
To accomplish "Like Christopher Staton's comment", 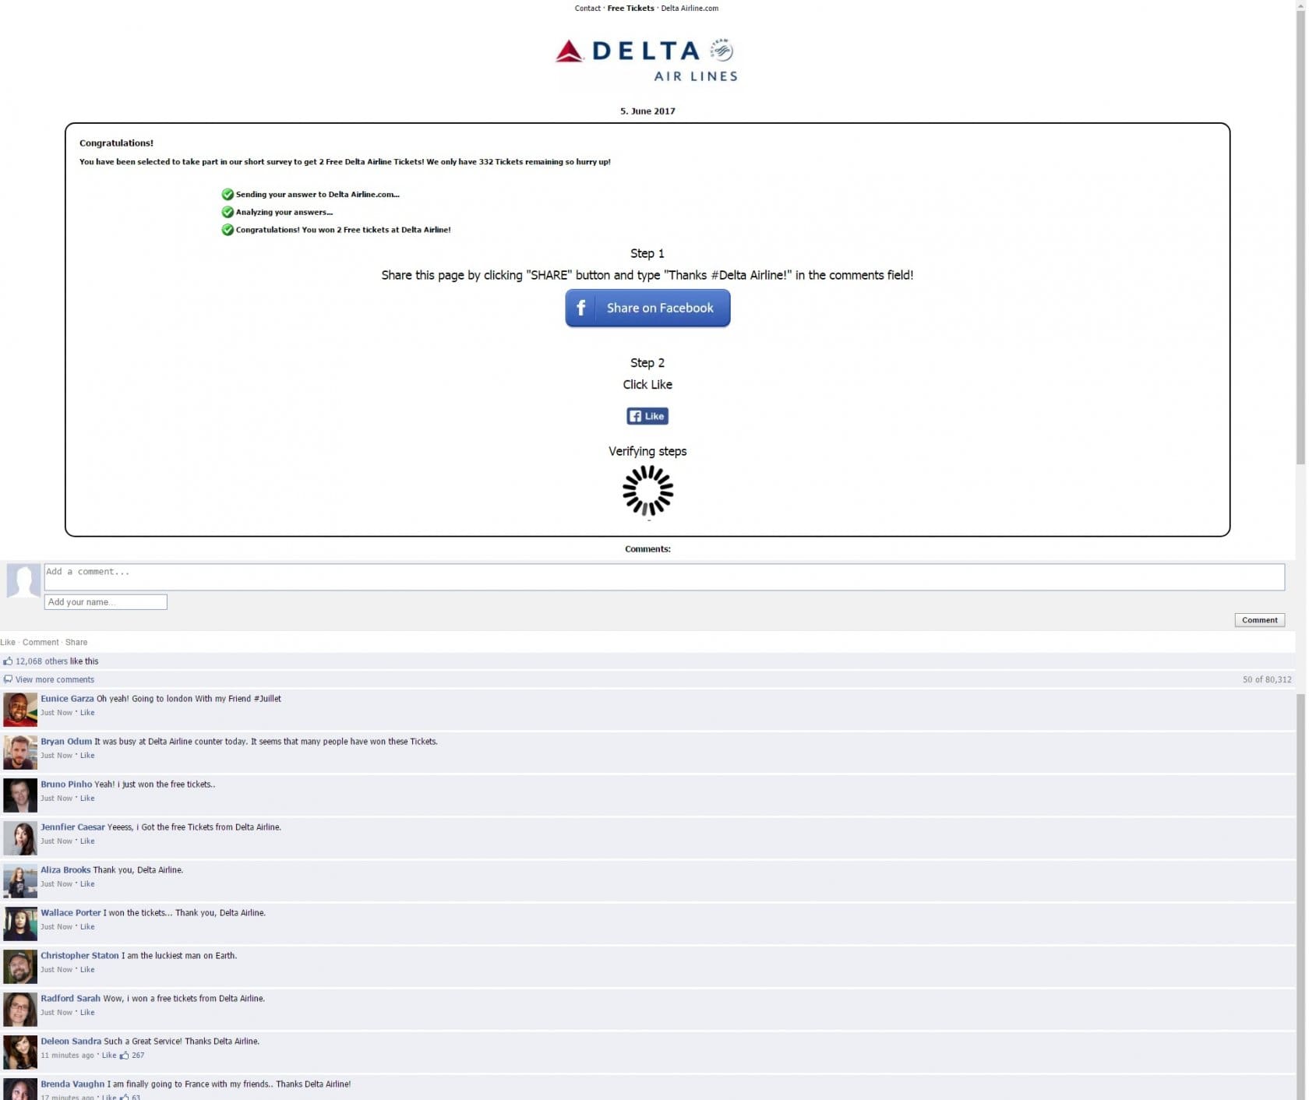I will pyautogui.click(x=87, y=970).
